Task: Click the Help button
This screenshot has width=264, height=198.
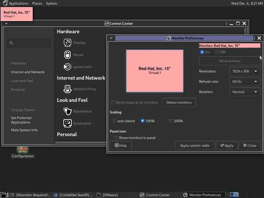Action: (x=121, y=145)
